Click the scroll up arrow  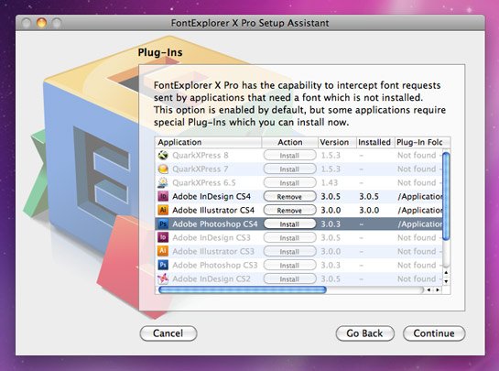pos(446,273)
